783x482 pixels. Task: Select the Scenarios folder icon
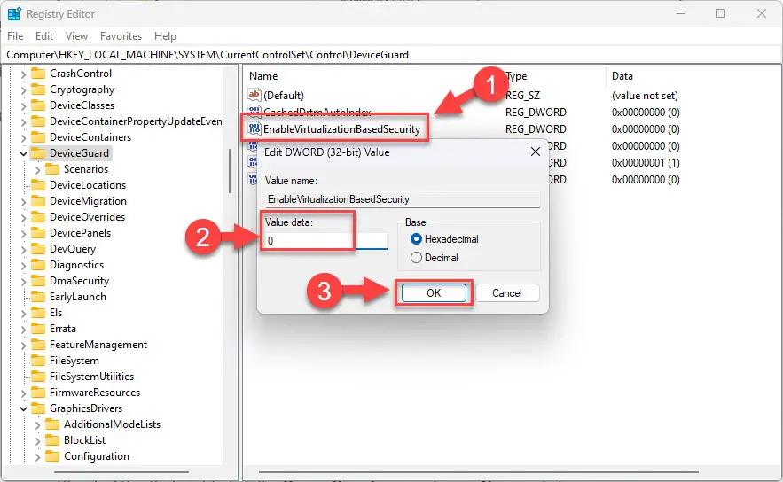52,169
